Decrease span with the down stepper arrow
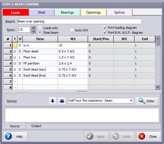Image resolution: width=164 pixels, height=144 pixels. tap(33, 32)
